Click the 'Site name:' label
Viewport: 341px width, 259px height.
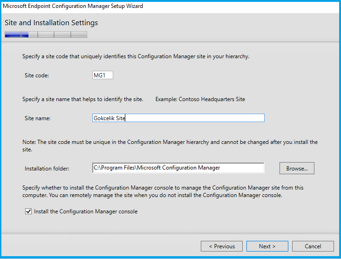click(38, 118)
